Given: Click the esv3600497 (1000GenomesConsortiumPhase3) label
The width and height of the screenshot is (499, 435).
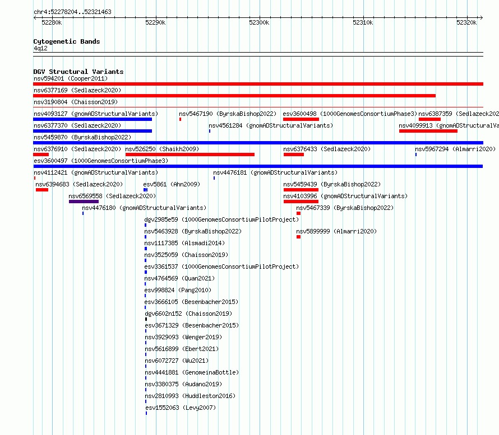Looking at the screenshot, I should coord(101,161).
